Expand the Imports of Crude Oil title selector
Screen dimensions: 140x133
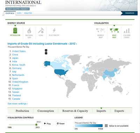coord(42,44)
